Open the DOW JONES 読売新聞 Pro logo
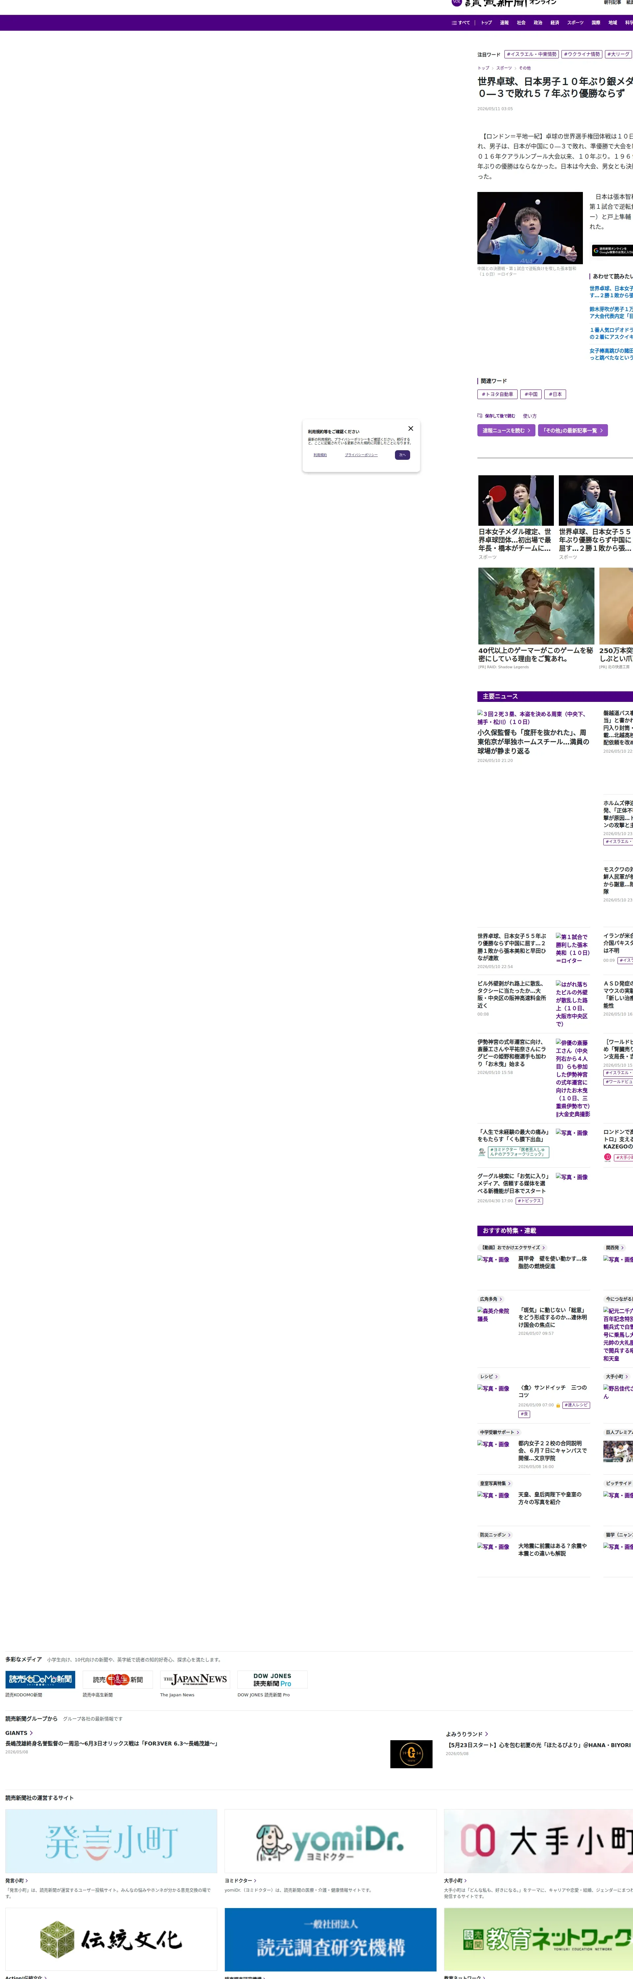 273,1680
